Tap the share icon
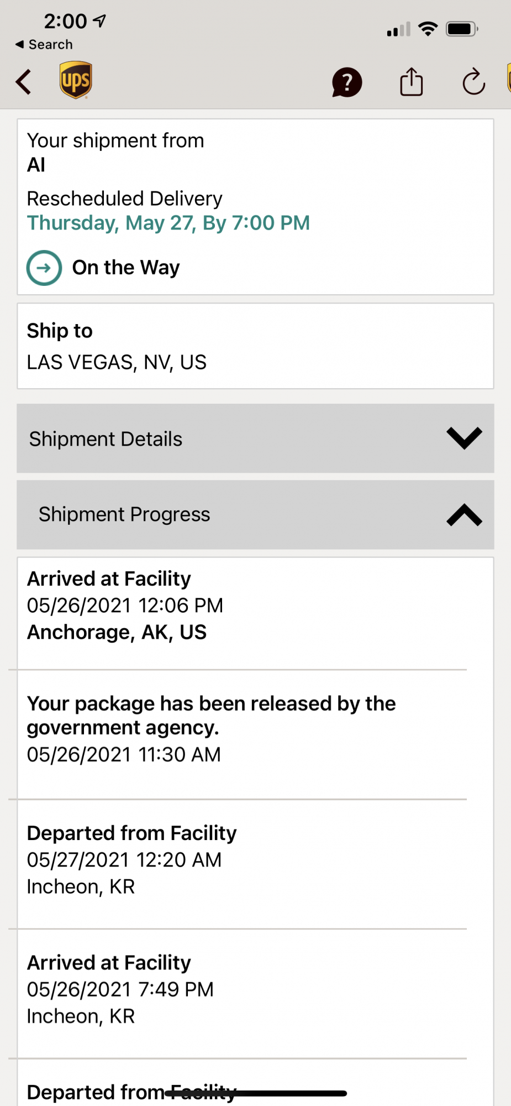 coord(411,82)
